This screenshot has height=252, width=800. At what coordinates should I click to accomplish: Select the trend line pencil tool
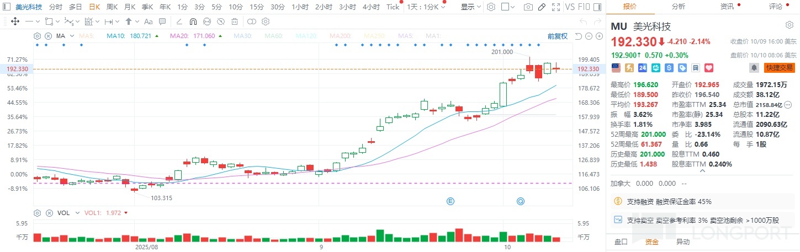pos(178,22)
